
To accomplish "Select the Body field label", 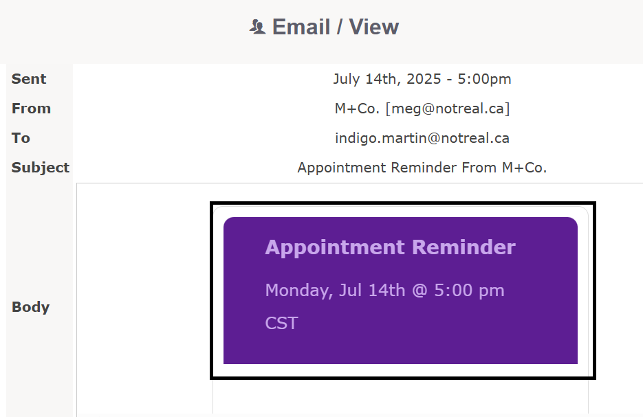I will click(x=31, y=307).
